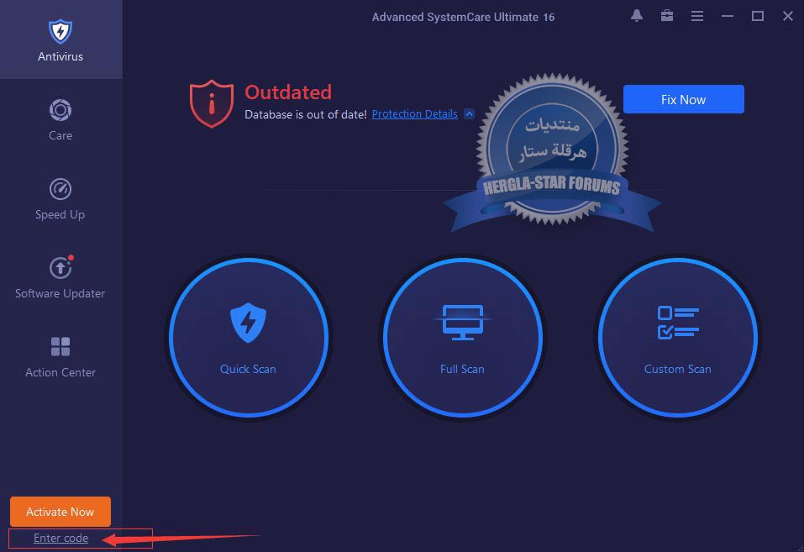Open the hamburger options menu
The image size is (804, 552).
[x=696, y=17]
